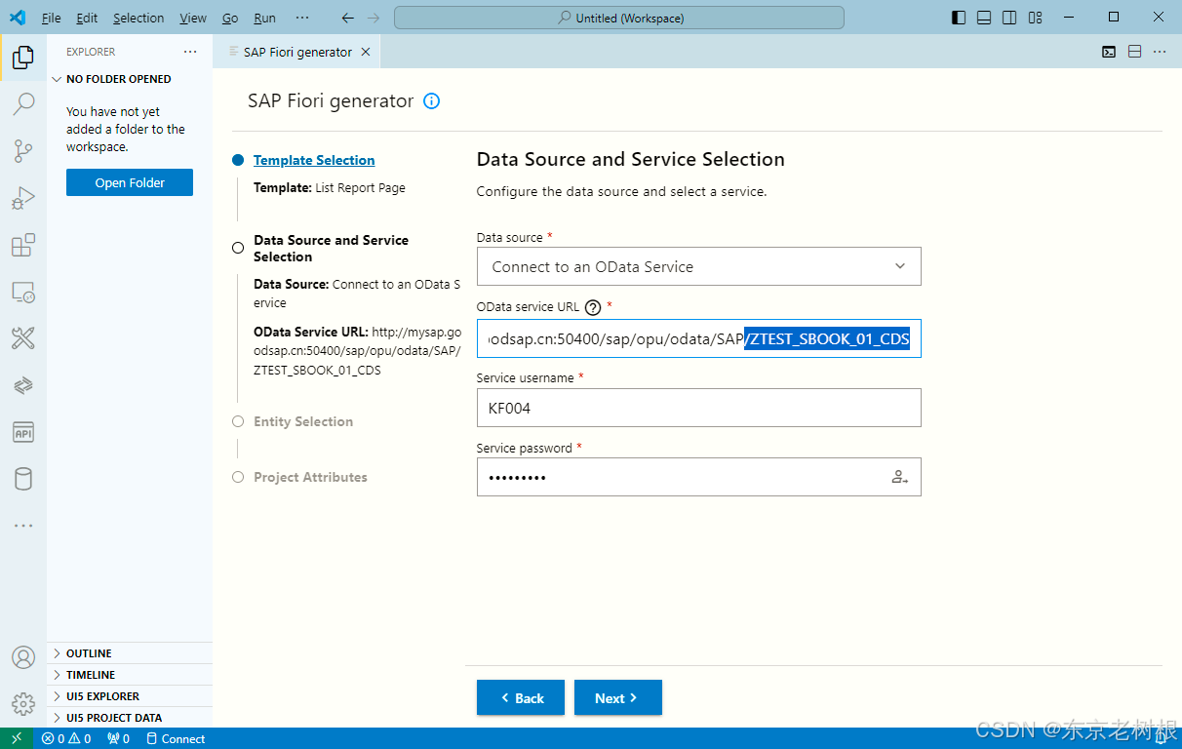Click the Entity Selection step
1182x749 pixels.
coord(303,421)
